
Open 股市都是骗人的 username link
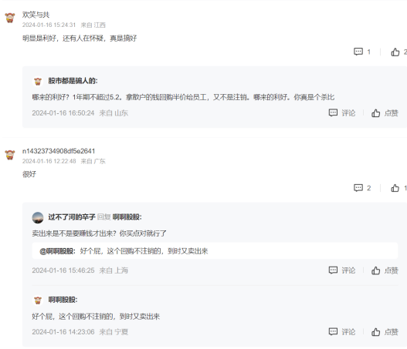coord(73,81)
